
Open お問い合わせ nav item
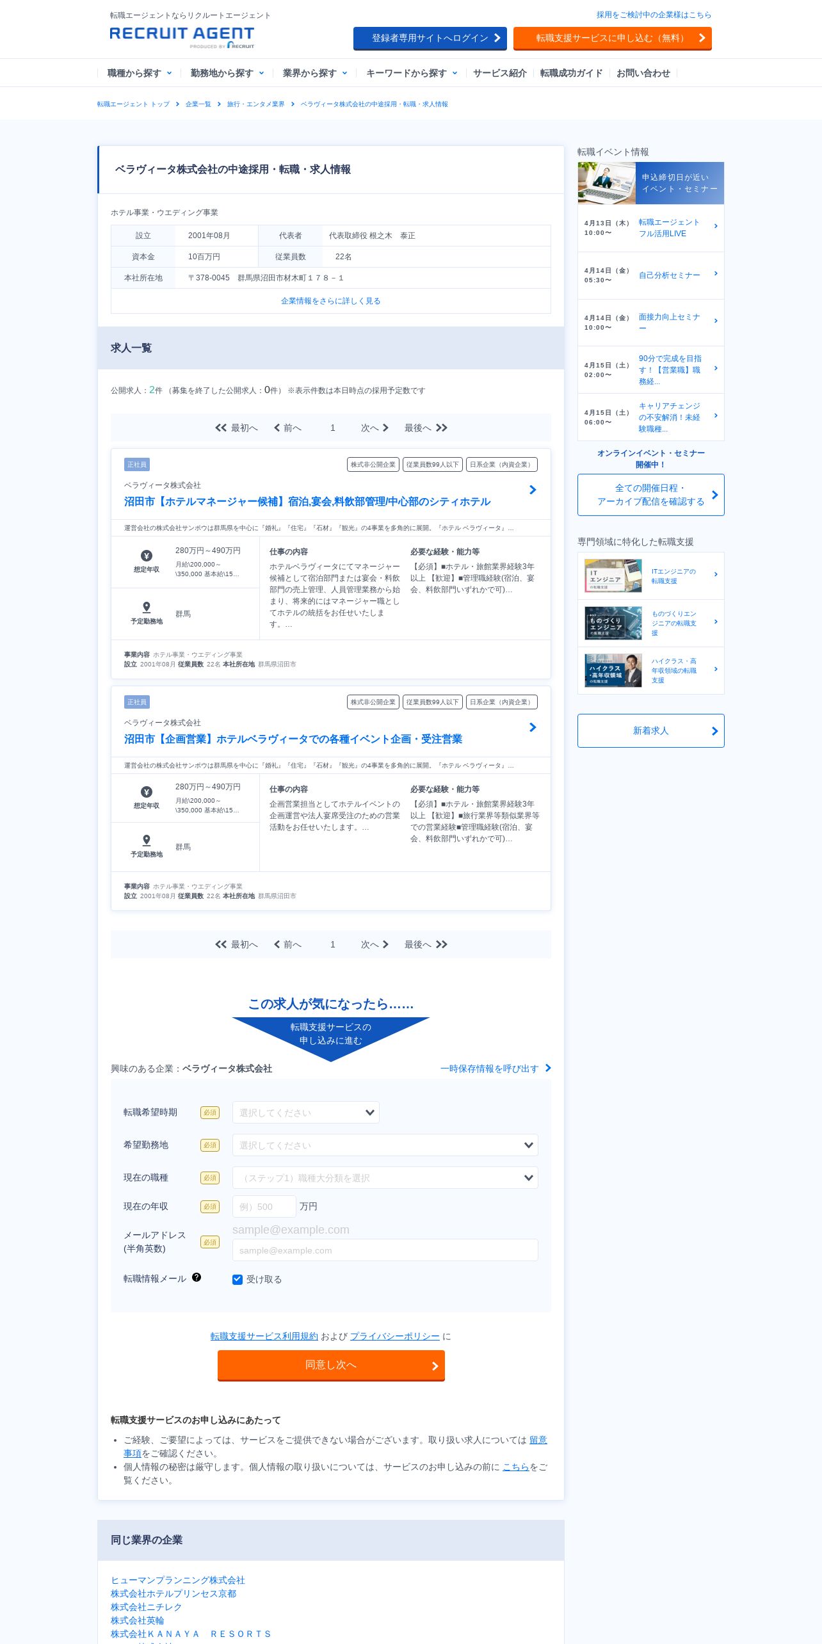tap(643, 73)
